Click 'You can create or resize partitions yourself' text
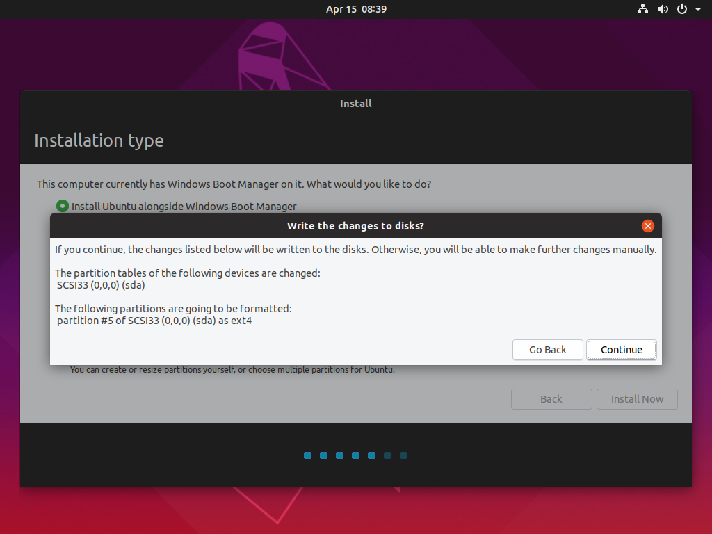This screenshot has width=712, height=534. 232,370
